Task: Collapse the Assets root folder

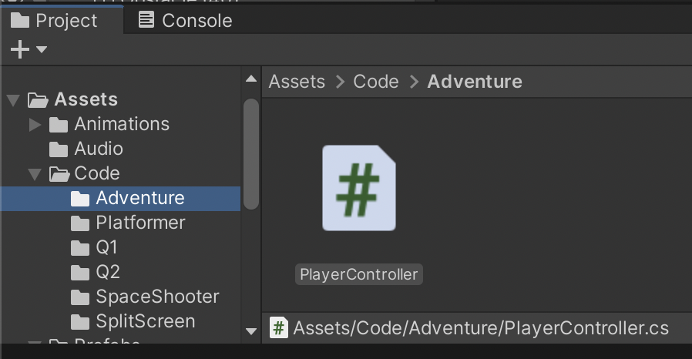Action: (12, 100)
